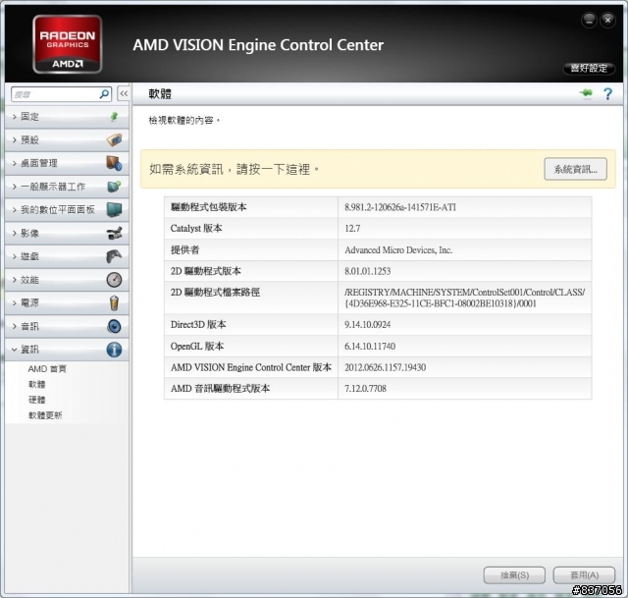Select the 軟體 sidebar item
The height and width of the screenshot is (598, 628).
pyautogui.click(x=37, y=384)
